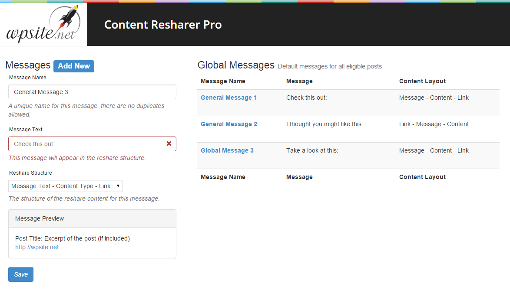
Task: Click 'The structure of the reshare content' hint
Action: coord(84,199)
